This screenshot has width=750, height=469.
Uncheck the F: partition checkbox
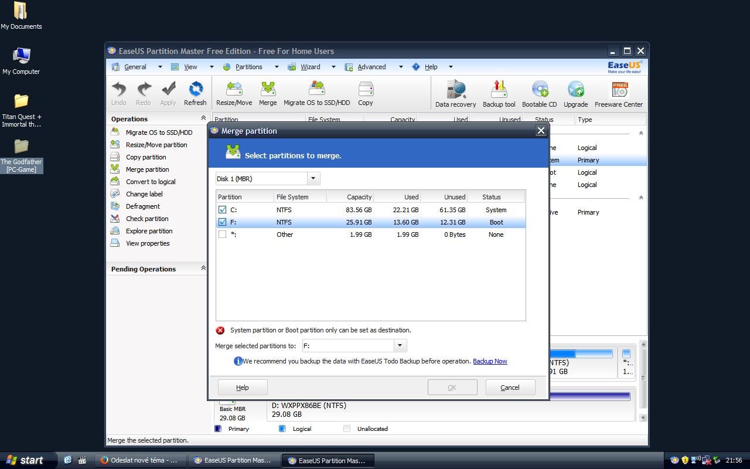click(x=223, y=222)
